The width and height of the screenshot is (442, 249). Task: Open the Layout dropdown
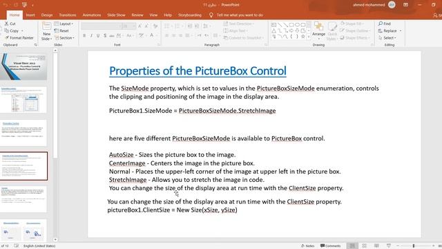64,24
